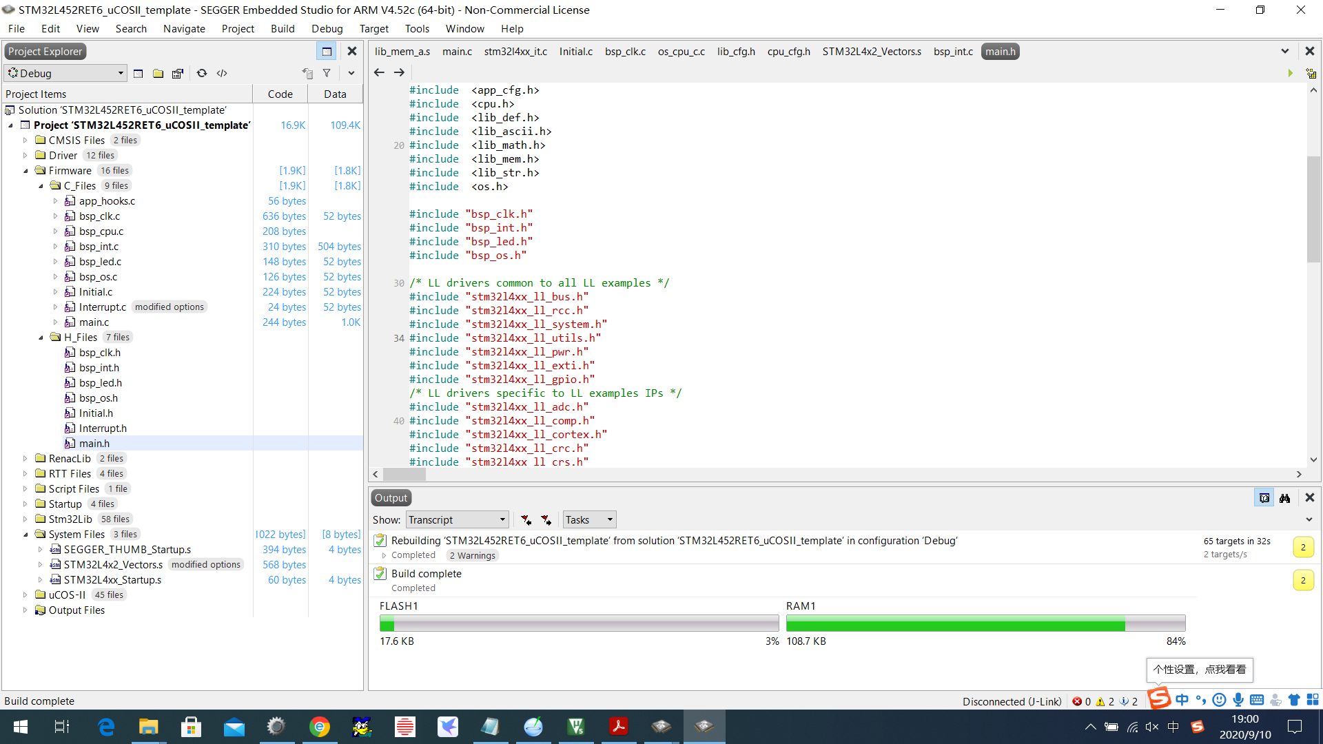Click the mute speaker icon in the system tray
This screenshot has width=1323, height=744.
point(1151,727)
